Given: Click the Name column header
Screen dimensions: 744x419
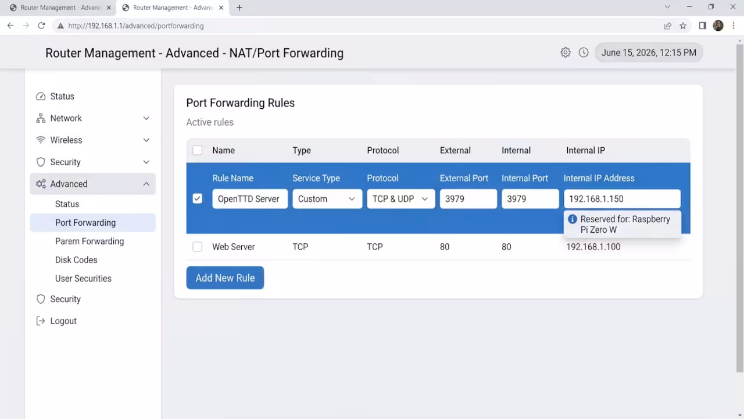Looking at the screenshot, I should 224,150.
